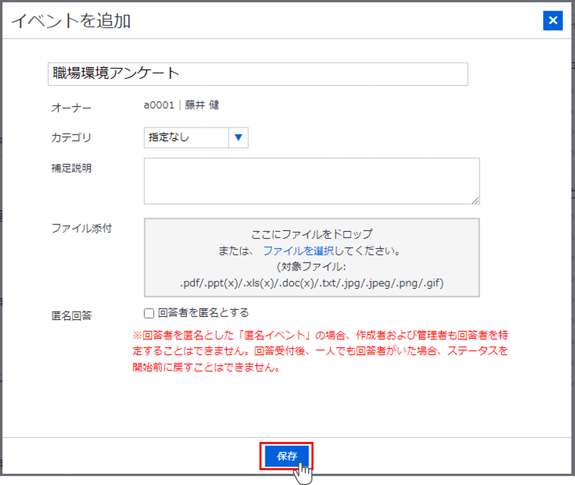Click owner name 藤井 健
Viewport: 575px width, 485px height.
(x=202, y=105)
